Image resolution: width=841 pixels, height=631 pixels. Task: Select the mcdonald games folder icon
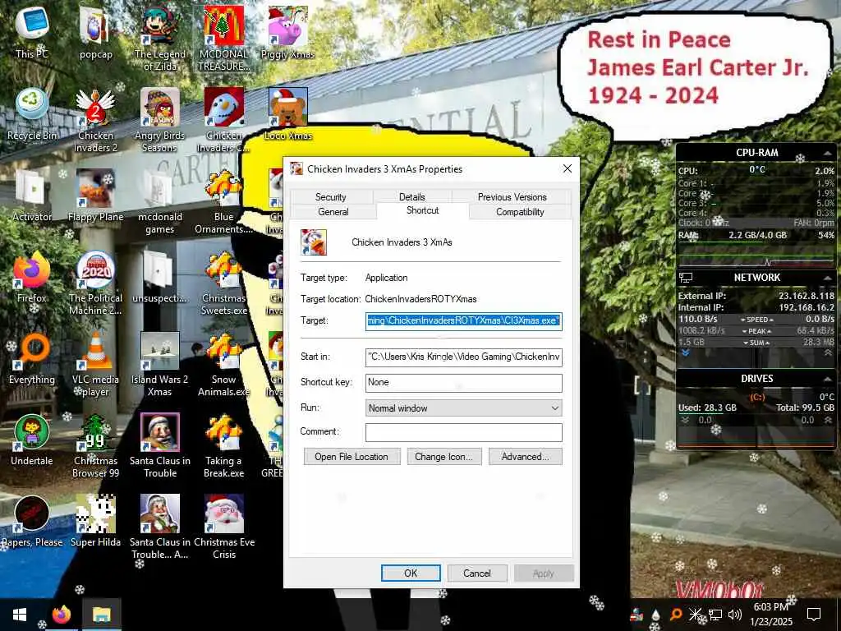click(x=160, y=202)
